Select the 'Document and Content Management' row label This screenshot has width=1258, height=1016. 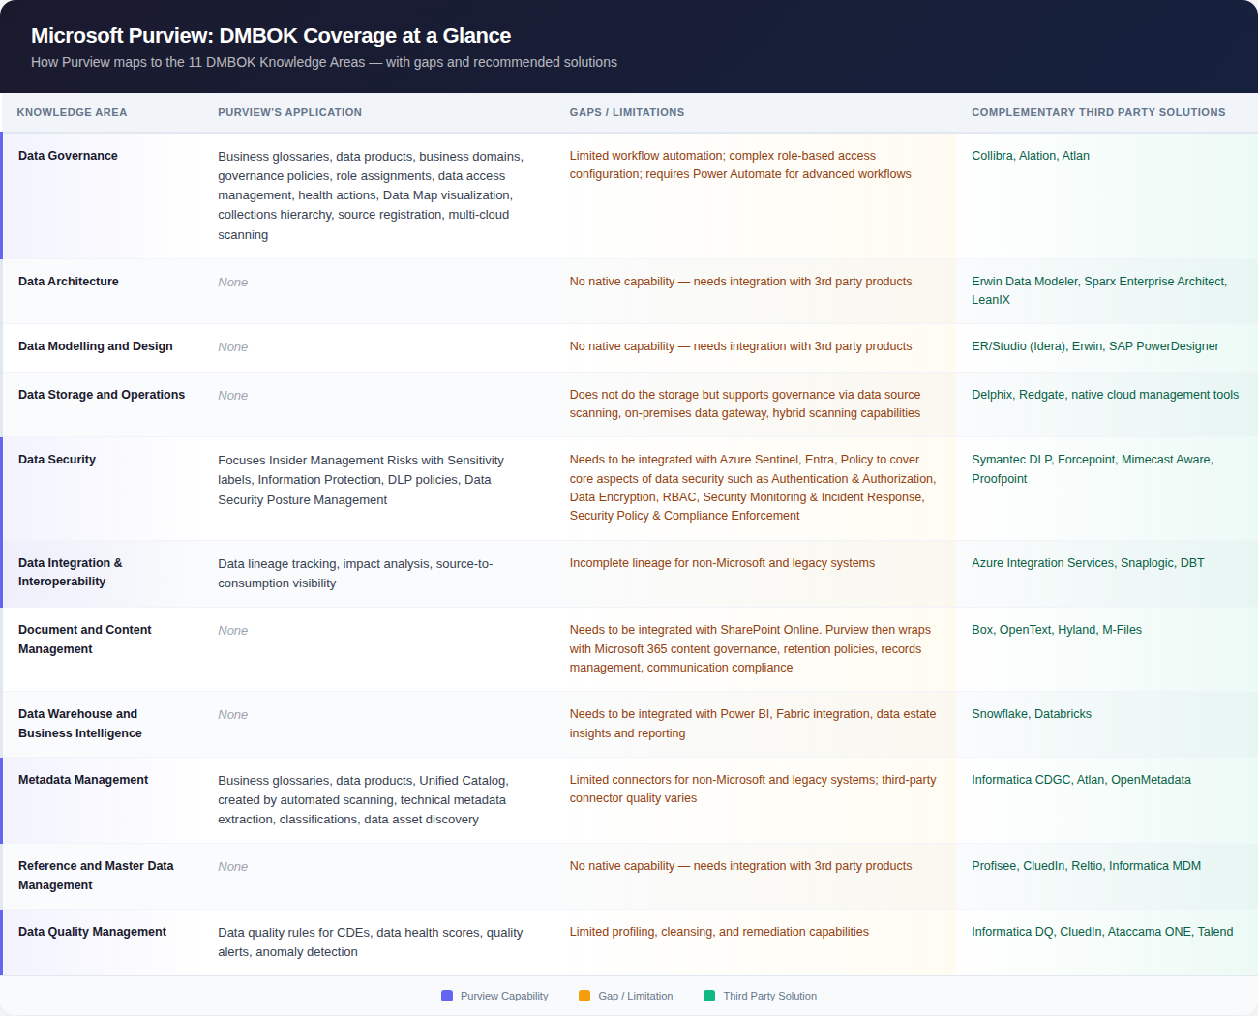tap(85, 640)
